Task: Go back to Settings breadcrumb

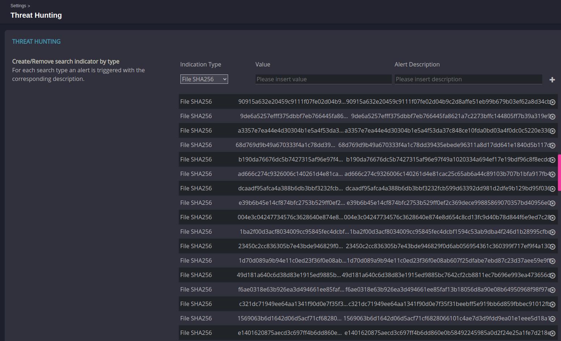Action: [18, 6]
